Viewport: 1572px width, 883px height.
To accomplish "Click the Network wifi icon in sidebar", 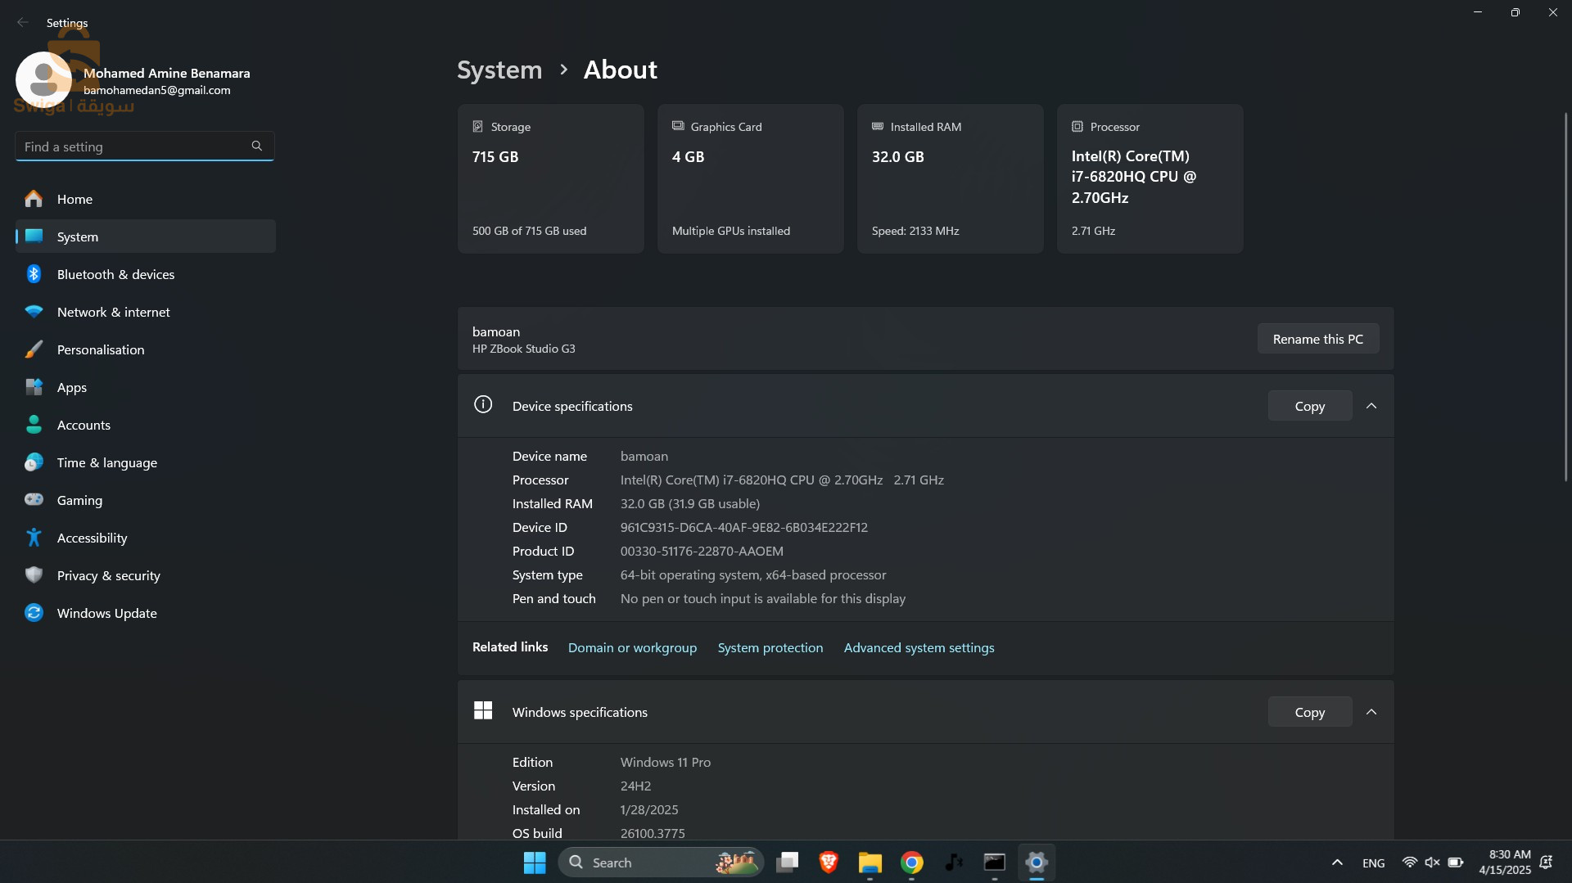I will coord(34,312).
